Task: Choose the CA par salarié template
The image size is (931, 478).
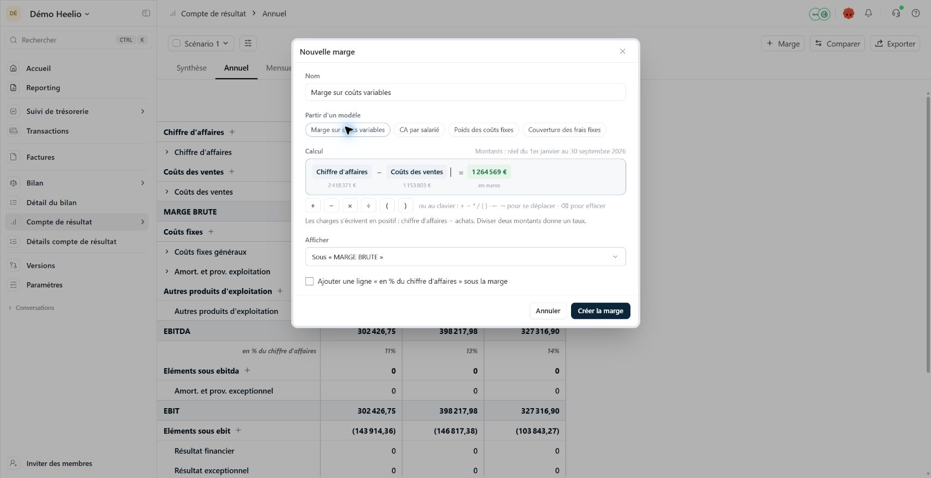Action: [x=419, y=130]
